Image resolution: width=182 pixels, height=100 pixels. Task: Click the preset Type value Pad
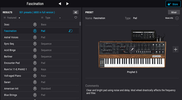[135, 18]
